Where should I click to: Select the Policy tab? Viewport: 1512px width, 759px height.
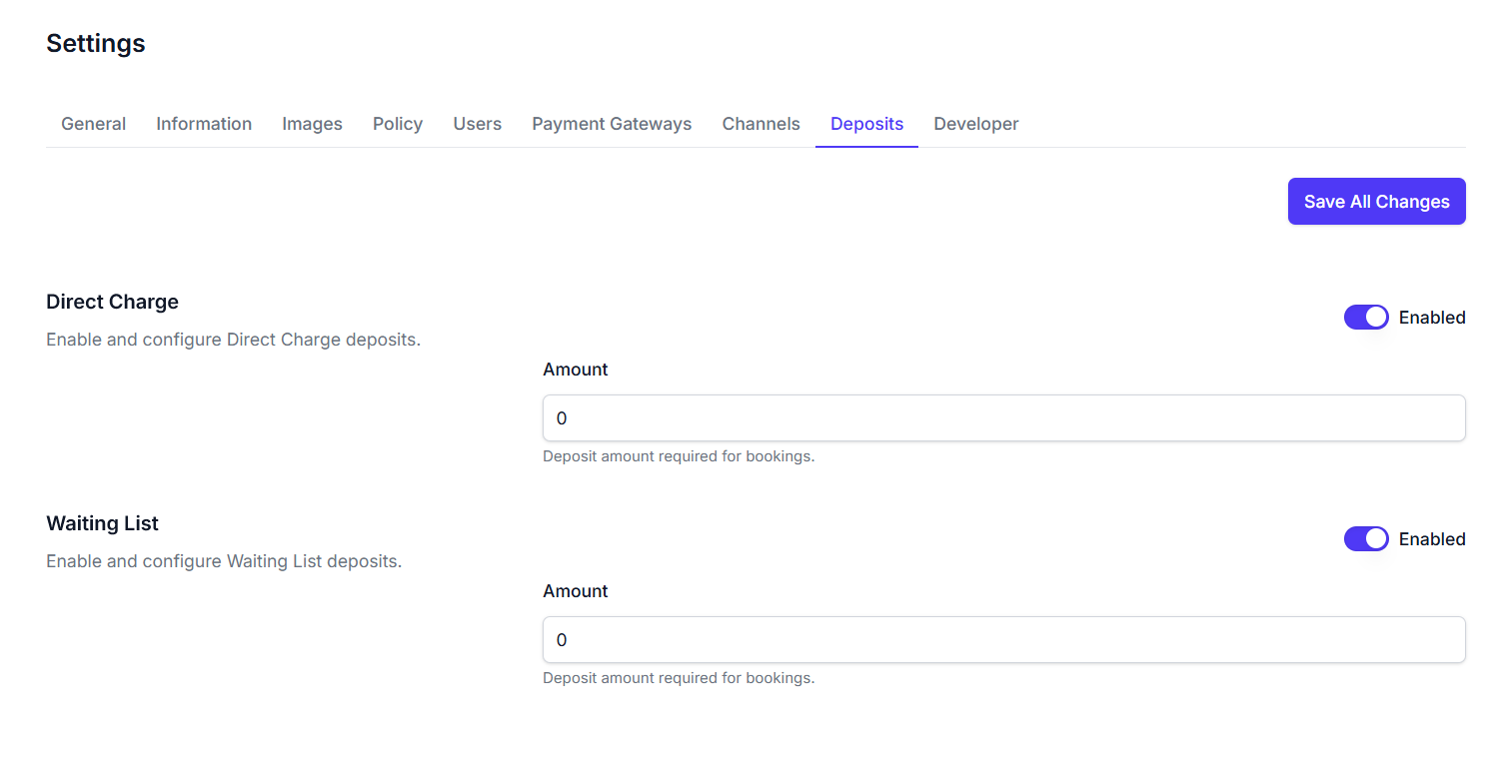click(x=398, y=124)
